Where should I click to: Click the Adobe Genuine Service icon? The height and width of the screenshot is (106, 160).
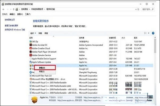coord(30,55)
